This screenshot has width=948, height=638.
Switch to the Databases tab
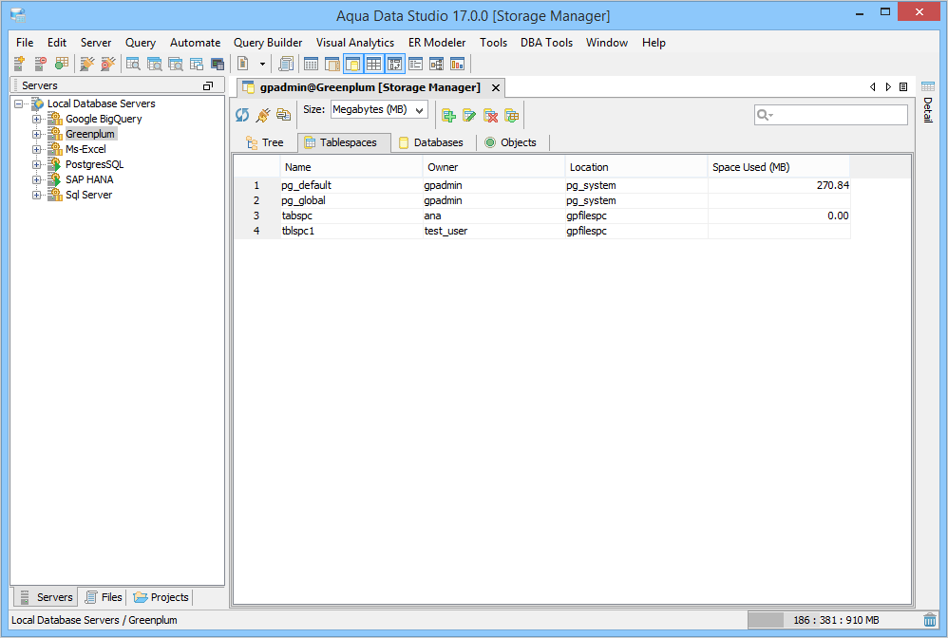click(431, 142)
